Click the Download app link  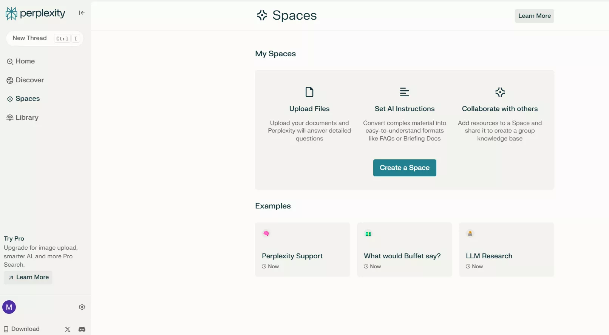pyautogui.click(x=22, y=329)
